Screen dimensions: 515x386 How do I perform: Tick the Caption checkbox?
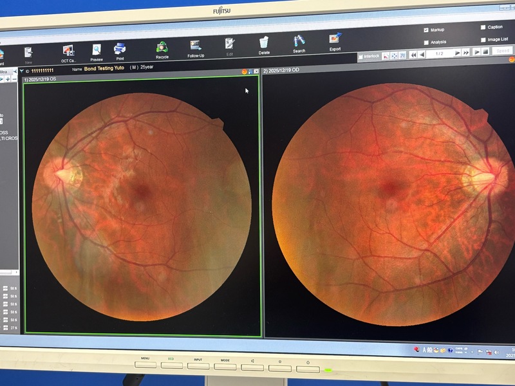483,28
